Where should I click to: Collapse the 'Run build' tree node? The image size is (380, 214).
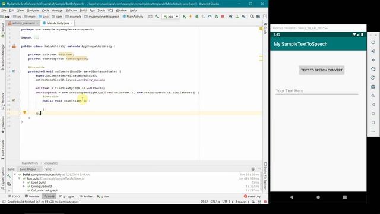click(x=20, y=178)
